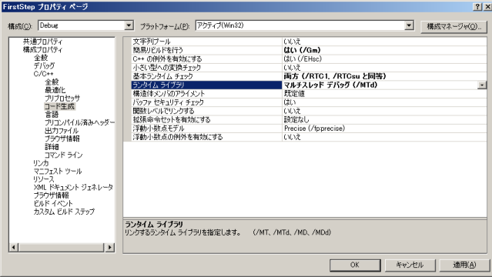Select リソース tree item
Screen dimensions: 492x277
(x=44, y=179)
